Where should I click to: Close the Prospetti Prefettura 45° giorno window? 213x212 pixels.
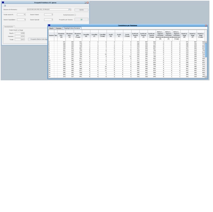[x=88, y=3]
